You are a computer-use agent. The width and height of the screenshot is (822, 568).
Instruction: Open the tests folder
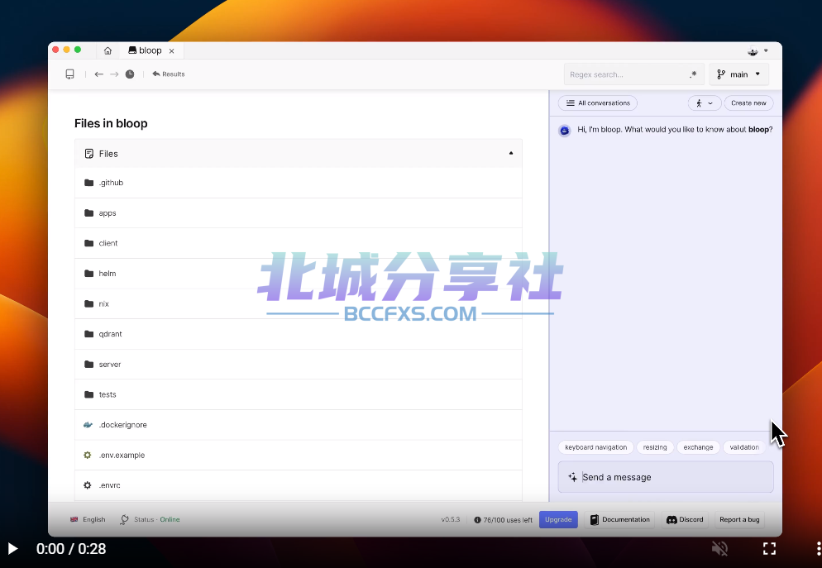(299, 394)
